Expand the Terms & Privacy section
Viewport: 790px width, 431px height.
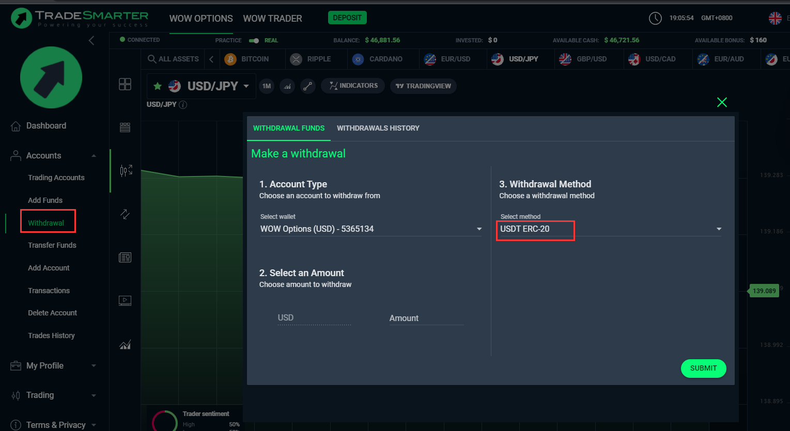tap(53, 425)
